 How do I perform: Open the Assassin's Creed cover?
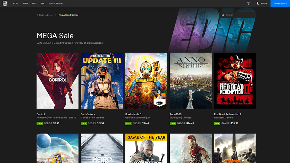[191, 148]
